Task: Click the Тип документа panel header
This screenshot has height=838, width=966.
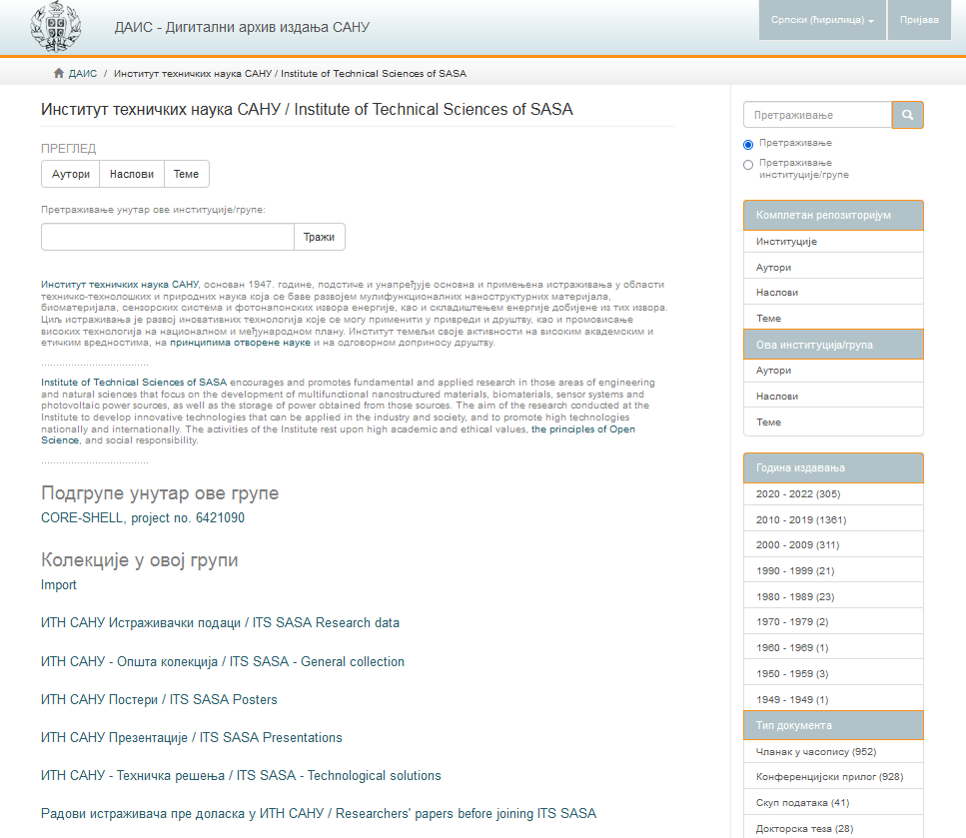Action: point(833,725)
